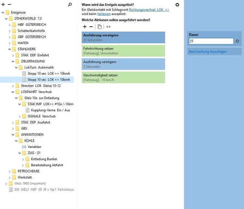This screenshot has height=209, width=244.
Task: Click the copy action document icon
Action: pyautogui.click(x=100, y=27)
